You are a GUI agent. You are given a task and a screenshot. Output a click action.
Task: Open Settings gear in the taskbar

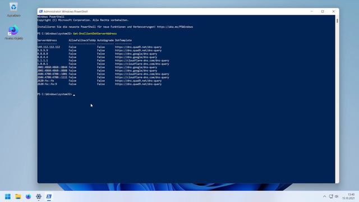point(39,196)
